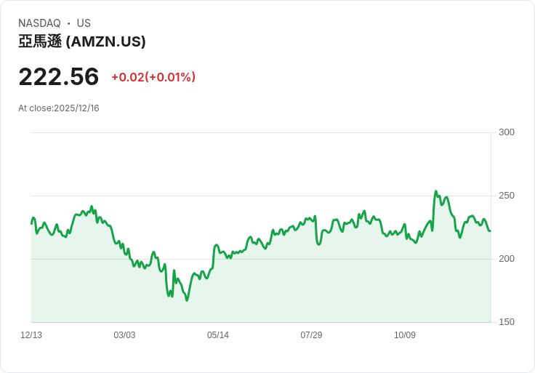The width and height of the screenshot is (535, 373).
Task: Click the leftmost start of the price line
Action: [31, 222]
